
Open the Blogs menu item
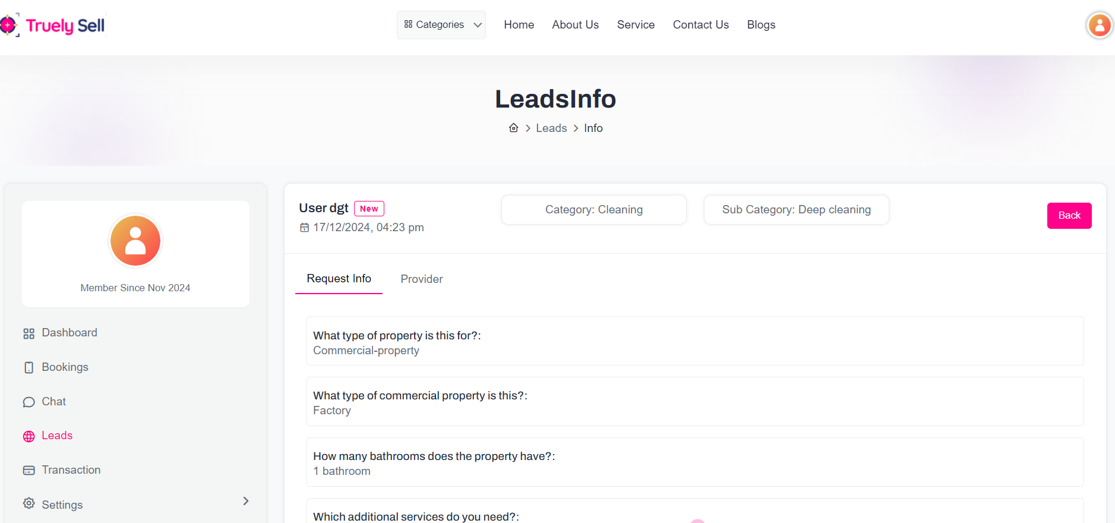[761, 25]
